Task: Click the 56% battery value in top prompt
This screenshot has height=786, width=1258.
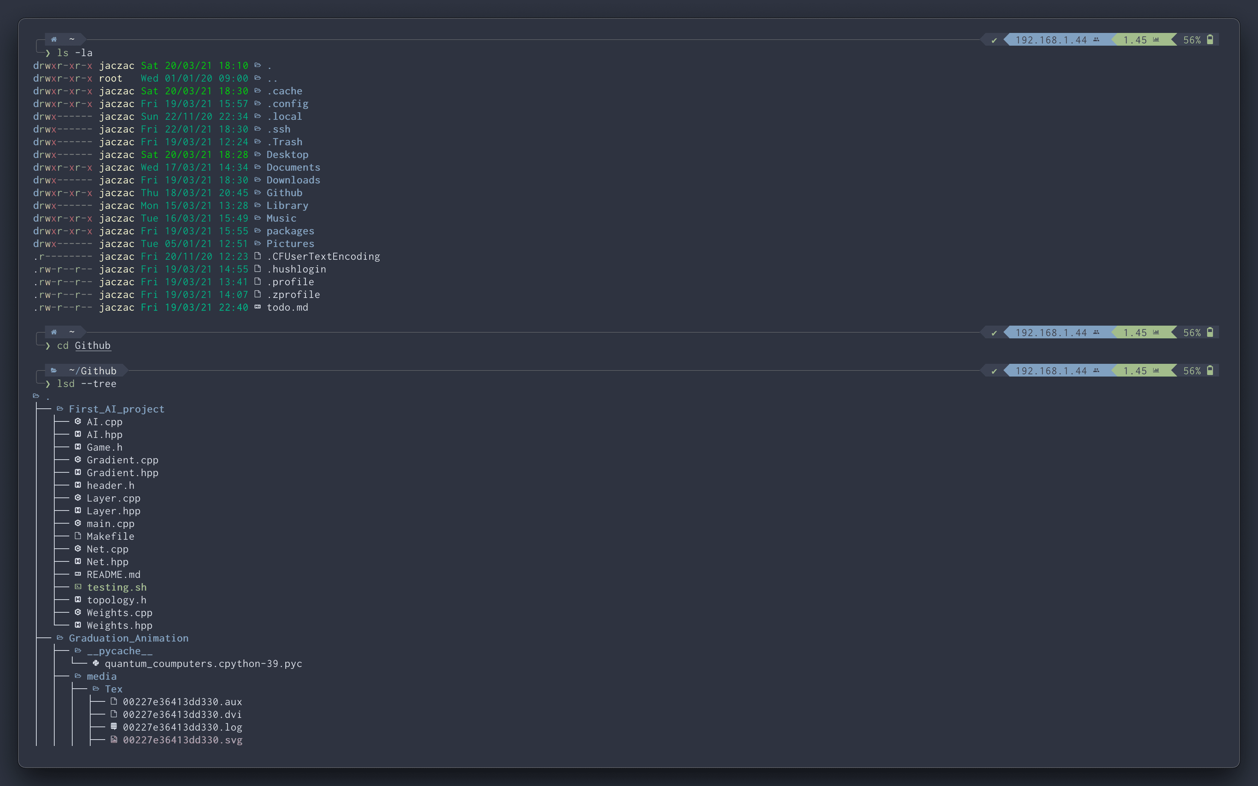Action: click(x=1192, y=40)
